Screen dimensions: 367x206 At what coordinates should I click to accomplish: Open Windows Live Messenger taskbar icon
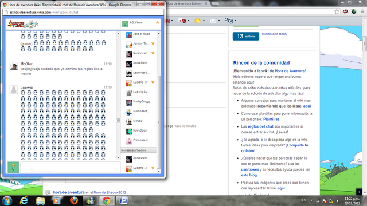point(90,201)
